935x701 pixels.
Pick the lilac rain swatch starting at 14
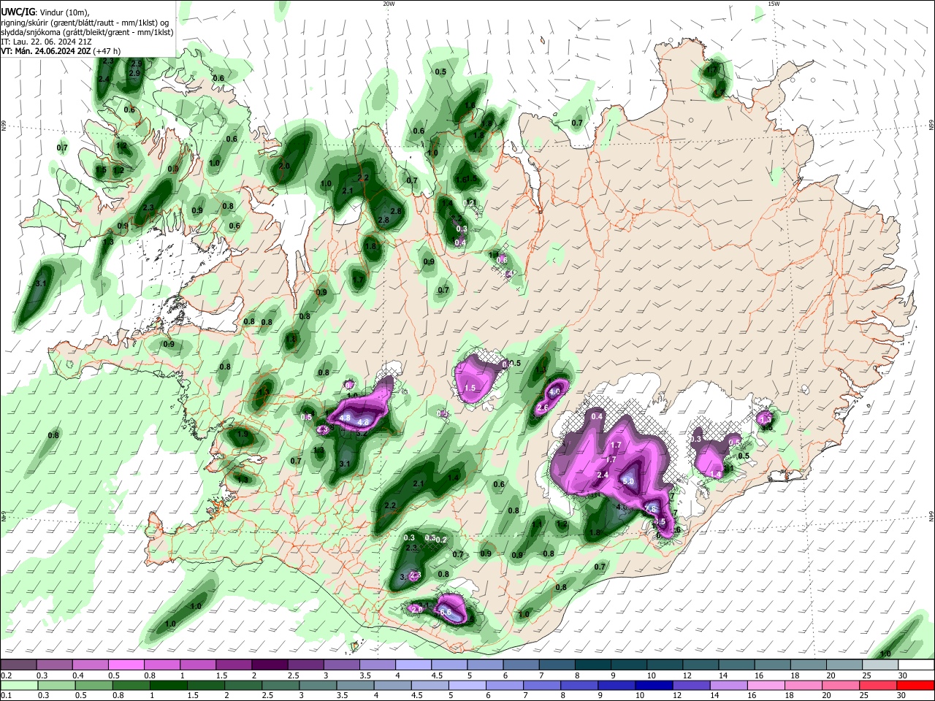click(x=729, y=685)
